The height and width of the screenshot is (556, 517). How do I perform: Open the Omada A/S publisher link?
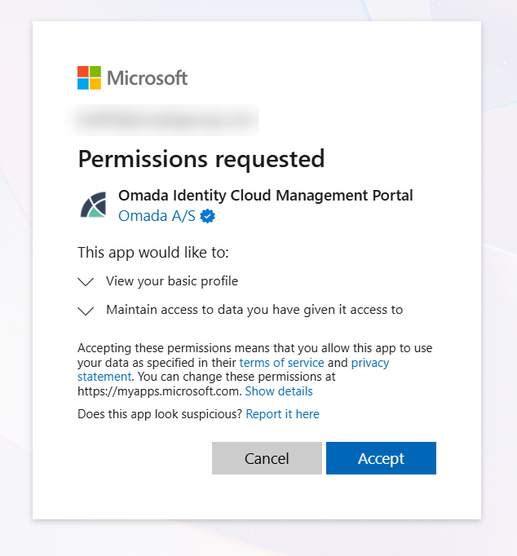click(x=157, y=215)
